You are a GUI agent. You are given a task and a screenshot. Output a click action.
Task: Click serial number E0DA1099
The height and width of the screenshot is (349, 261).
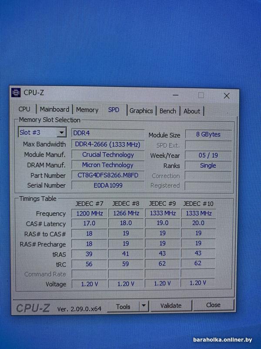(108, 185)
